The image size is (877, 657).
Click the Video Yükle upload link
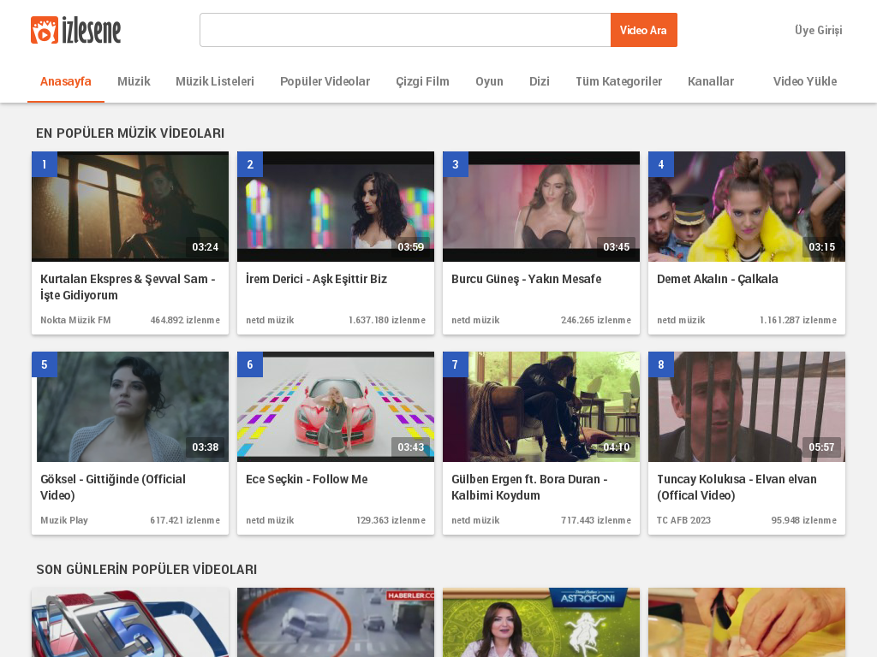tap(804, 81)
